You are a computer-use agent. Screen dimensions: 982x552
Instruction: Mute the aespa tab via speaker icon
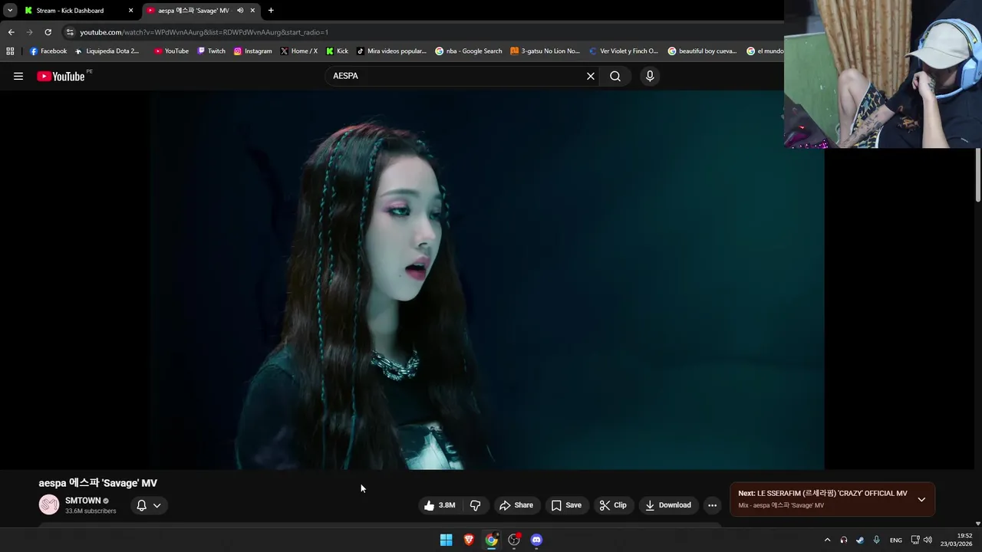point(240,11)
